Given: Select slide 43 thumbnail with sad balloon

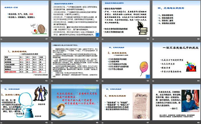Looking at the screenshot, I should 126,60.
